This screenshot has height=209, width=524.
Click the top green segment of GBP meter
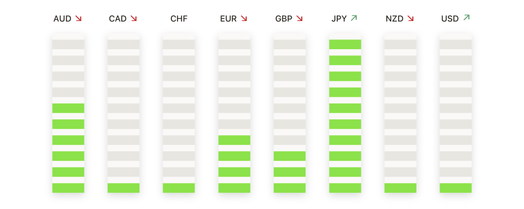click(290, 156)
